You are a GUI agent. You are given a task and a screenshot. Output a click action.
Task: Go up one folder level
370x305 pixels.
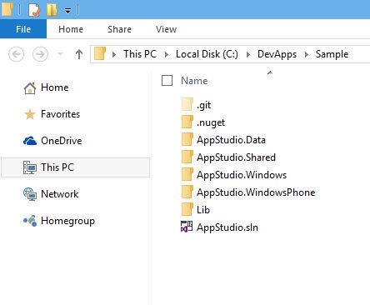point(79,54)
